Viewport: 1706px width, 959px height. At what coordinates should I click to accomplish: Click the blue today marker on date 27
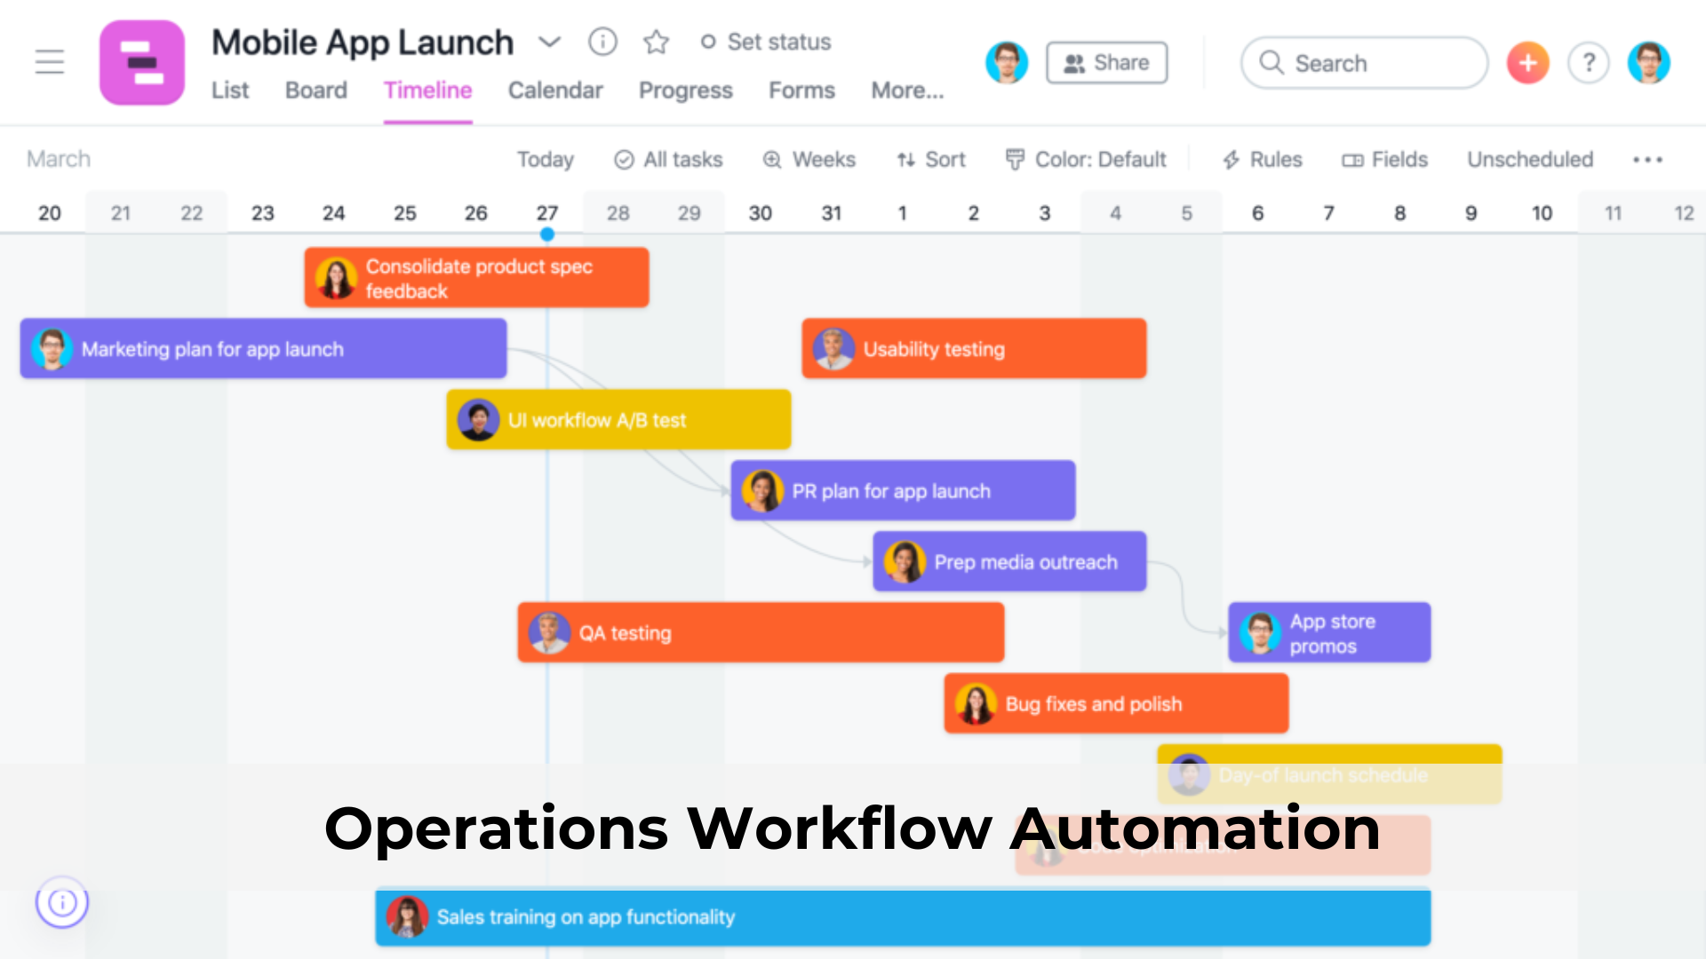point(547,234)
